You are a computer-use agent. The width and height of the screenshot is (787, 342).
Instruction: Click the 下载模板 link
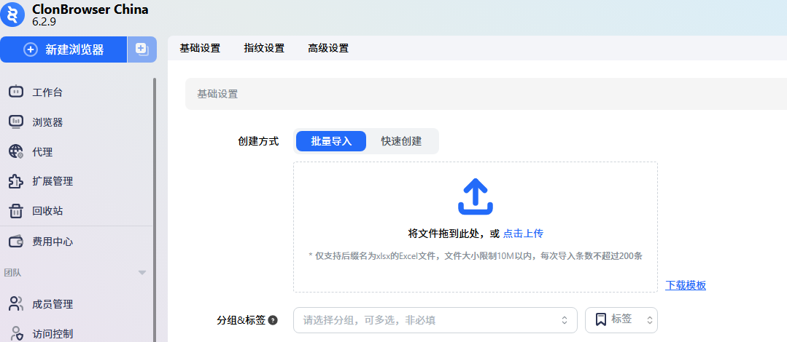coord(686,285)
